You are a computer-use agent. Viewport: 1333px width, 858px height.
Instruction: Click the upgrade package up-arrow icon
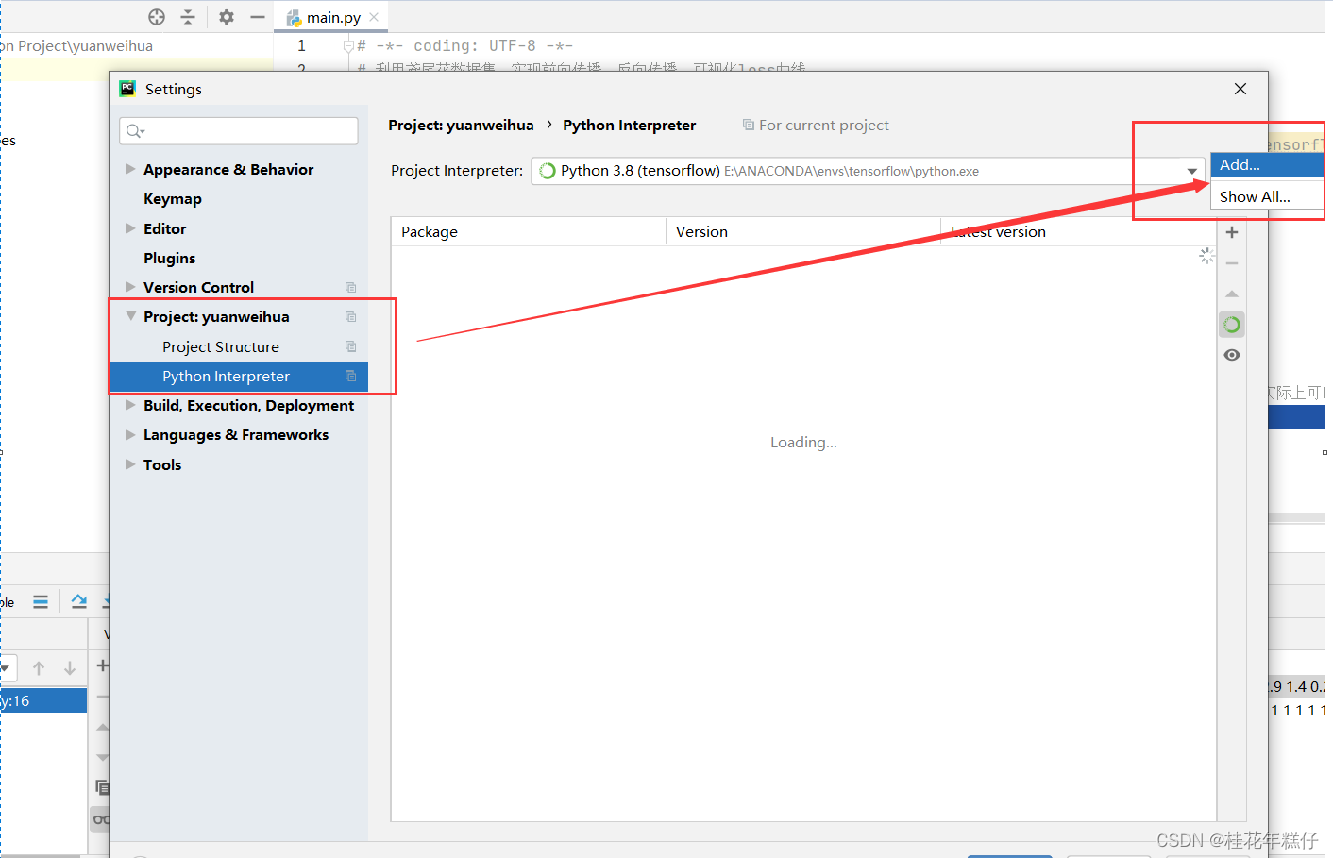(1232, 294)
